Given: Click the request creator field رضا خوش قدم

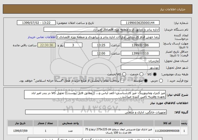Looking at the screenshot, I should [x=108, y=37].
